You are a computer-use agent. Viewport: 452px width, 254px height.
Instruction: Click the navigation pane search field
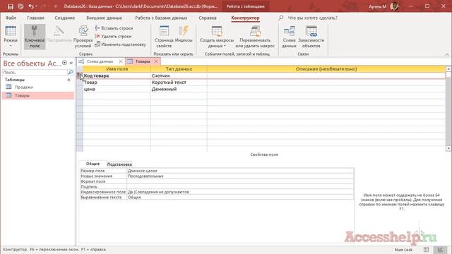tap(35, 72)
